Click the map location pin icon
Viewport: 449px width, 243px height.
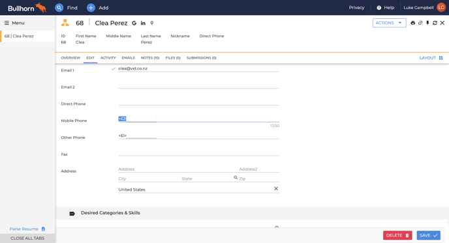[152, 23]
